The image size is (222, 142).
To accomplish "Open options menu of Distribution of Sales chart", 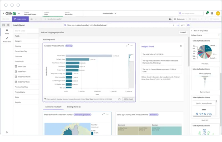I will tap(107, 114).
